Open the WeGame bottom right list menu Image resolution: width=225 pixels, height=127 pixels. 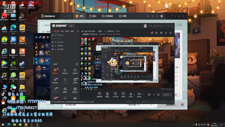(x=182, y=105)
